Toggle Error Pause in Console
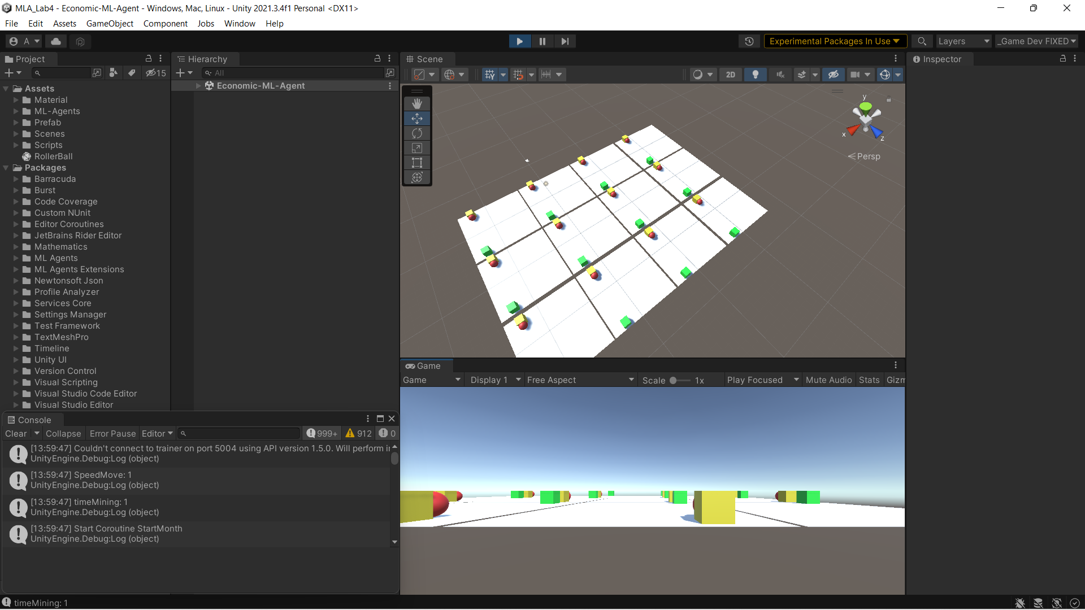The width and height of the screenshot is (1085, 610). tap(112, 434)
